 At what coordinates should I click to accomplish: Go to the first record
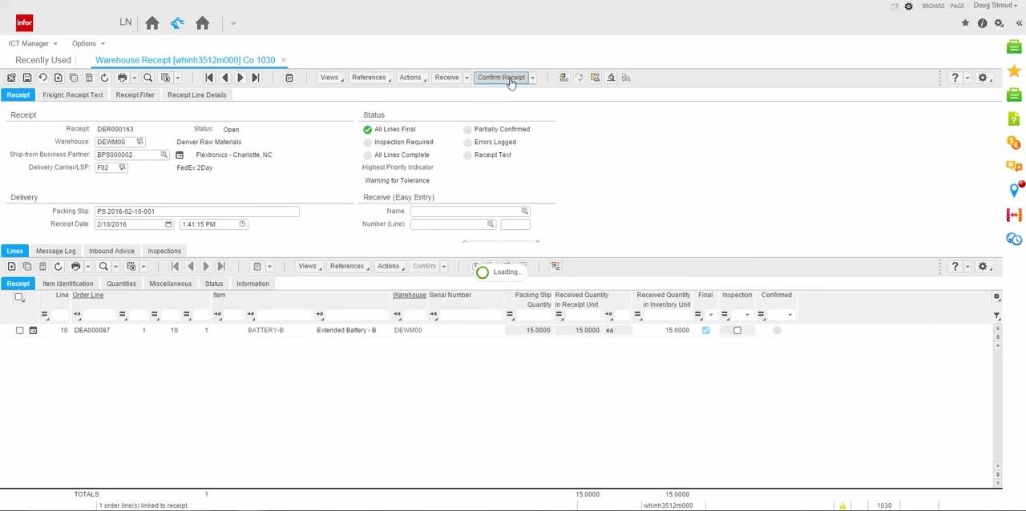pyautogui.click(x=209, y=78)
